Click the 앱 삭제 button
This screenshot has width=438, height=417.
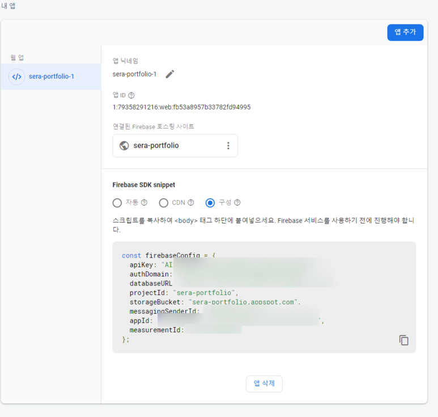pyautogui.click(x=264, y=384)
